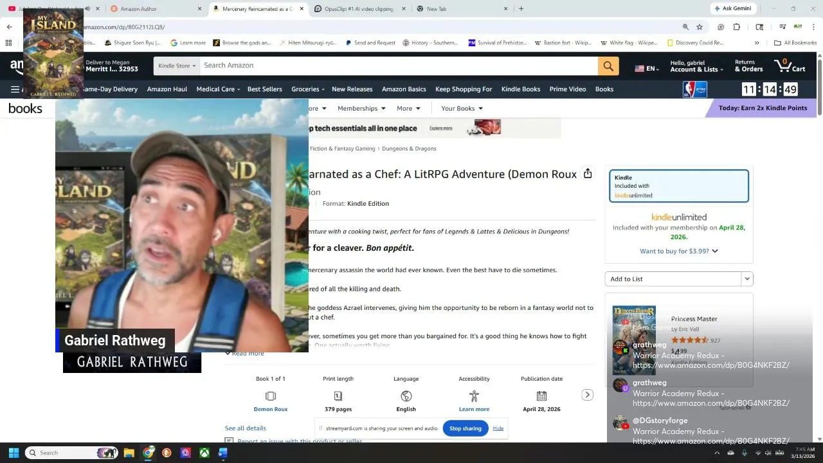Open Windows Start menu

14,453
